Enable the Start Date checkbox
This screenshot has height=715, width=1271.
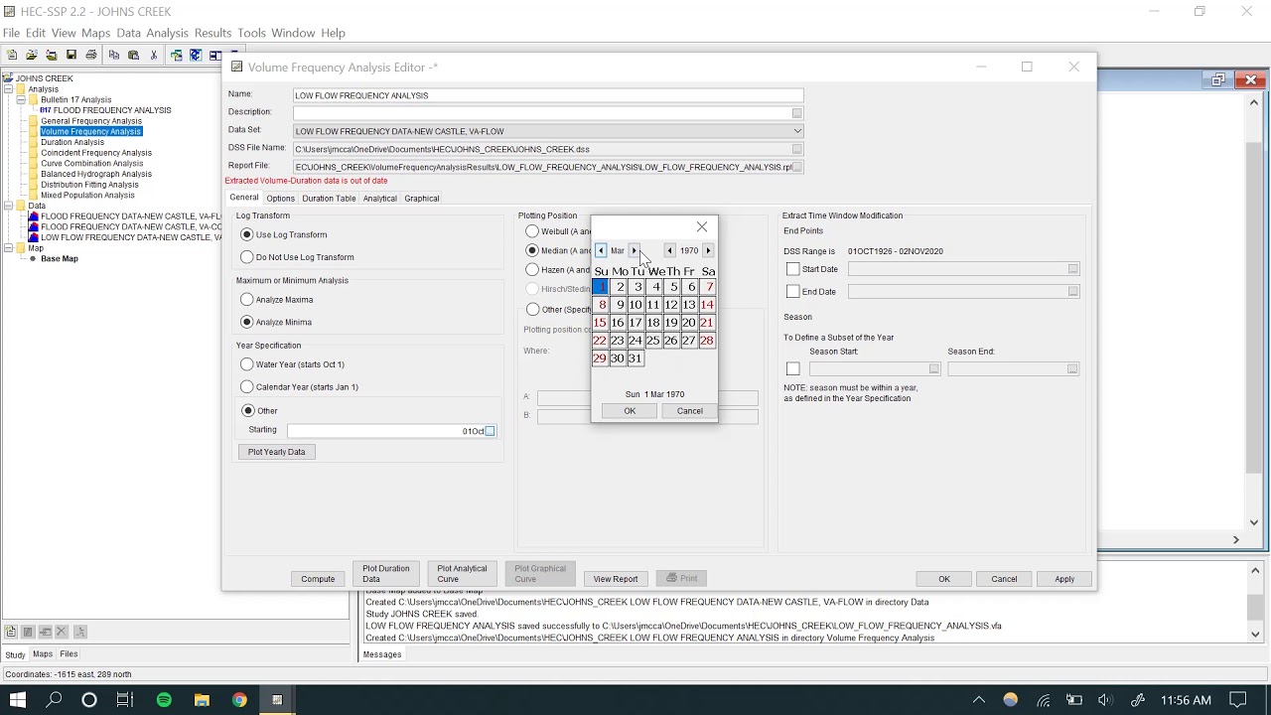point(792,269)
